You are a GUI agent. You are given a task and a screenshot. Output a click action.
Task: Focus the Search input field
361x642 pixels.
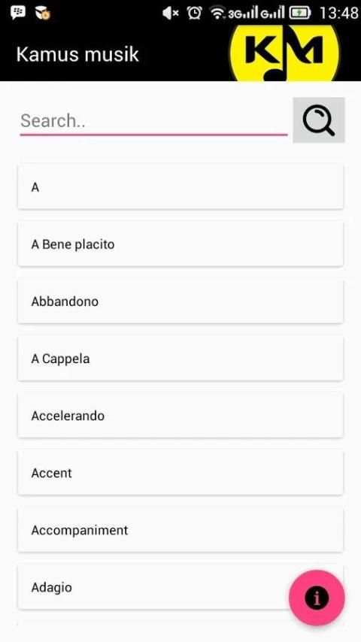coord(153,121)
